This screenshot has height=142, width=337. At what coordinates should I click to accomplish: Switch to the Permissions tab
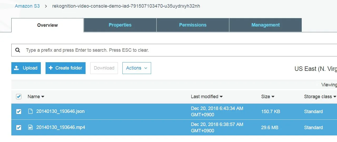[x=193, y=25]
